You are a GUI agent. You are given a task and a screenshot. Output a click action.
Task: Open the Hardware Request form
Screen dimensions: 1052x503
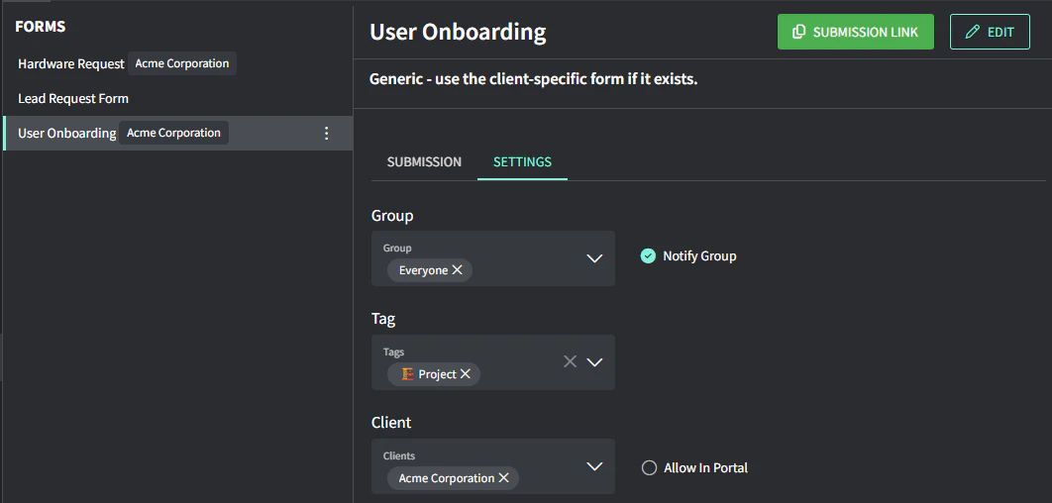point(71,64)
